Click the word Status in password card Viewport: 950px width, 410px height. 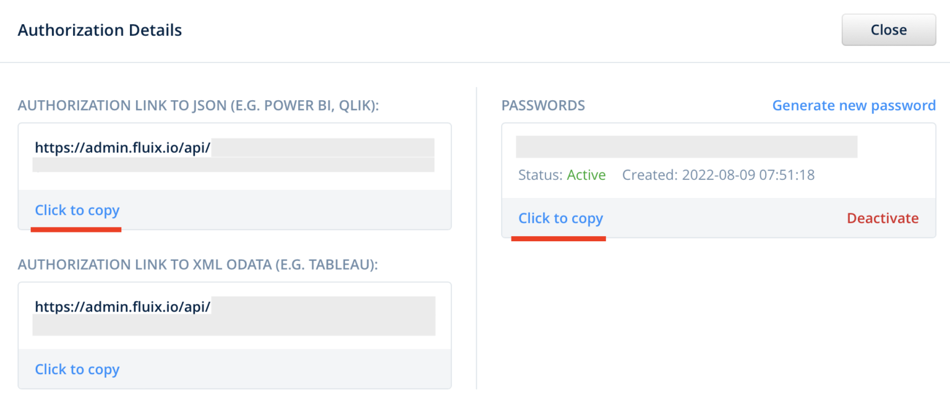click(540, 175)
